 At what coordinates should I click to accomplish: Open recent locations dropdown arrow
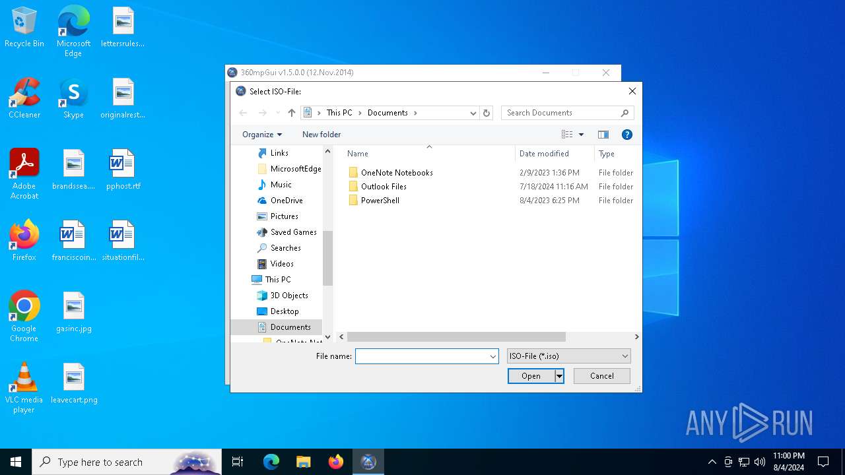[277, 113]
